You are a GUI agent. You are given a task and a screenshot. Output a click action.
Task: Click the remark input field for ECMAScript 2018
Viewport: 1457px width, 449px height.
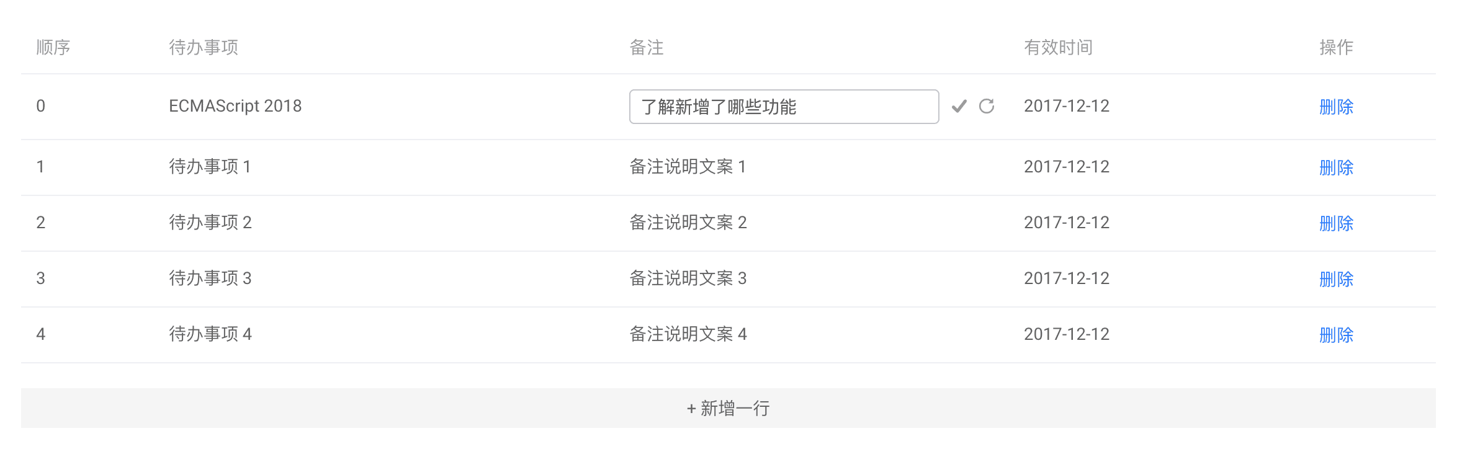783,107
